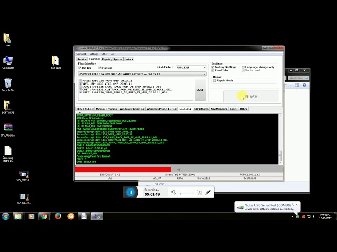The image size is (337, 252).
Task: Uncheck the VIVA RM-1136_VIVA file entry
Action: pyautogui.click(x=80, y=83)
